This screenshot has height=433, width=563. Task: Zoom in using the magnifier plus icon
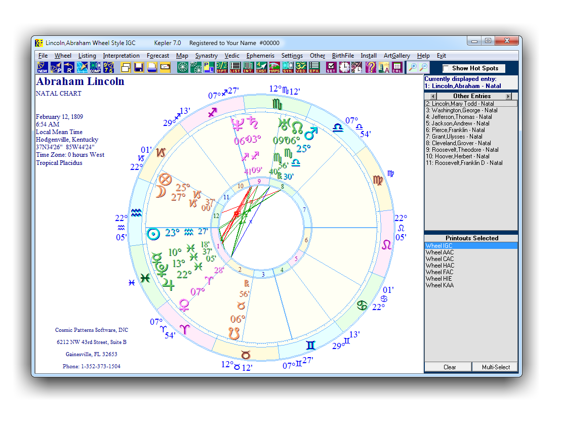(x=414, y=67)
